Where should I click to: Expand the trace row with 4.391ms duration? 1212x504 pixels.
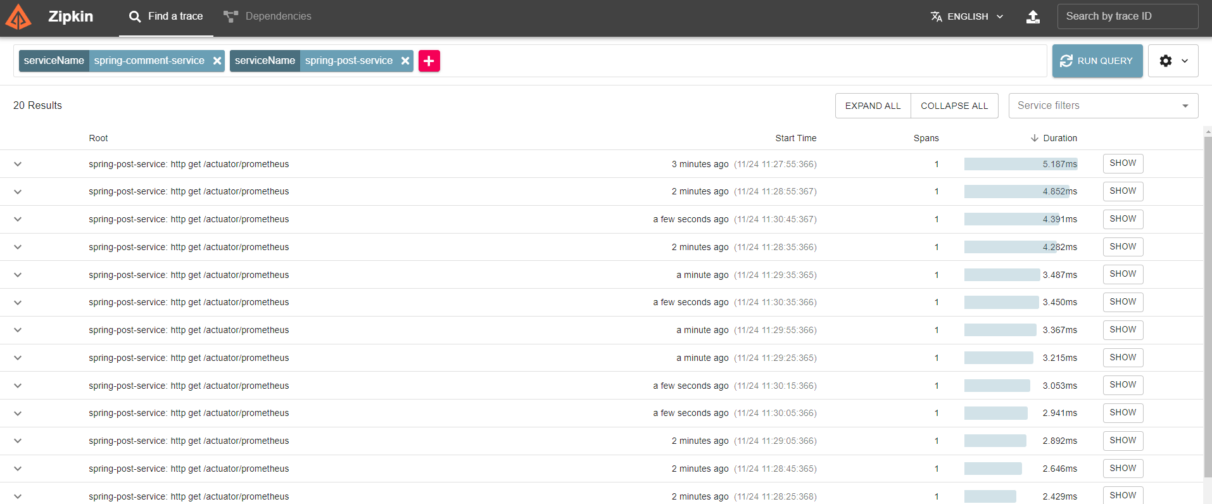[x=18, y=219]
